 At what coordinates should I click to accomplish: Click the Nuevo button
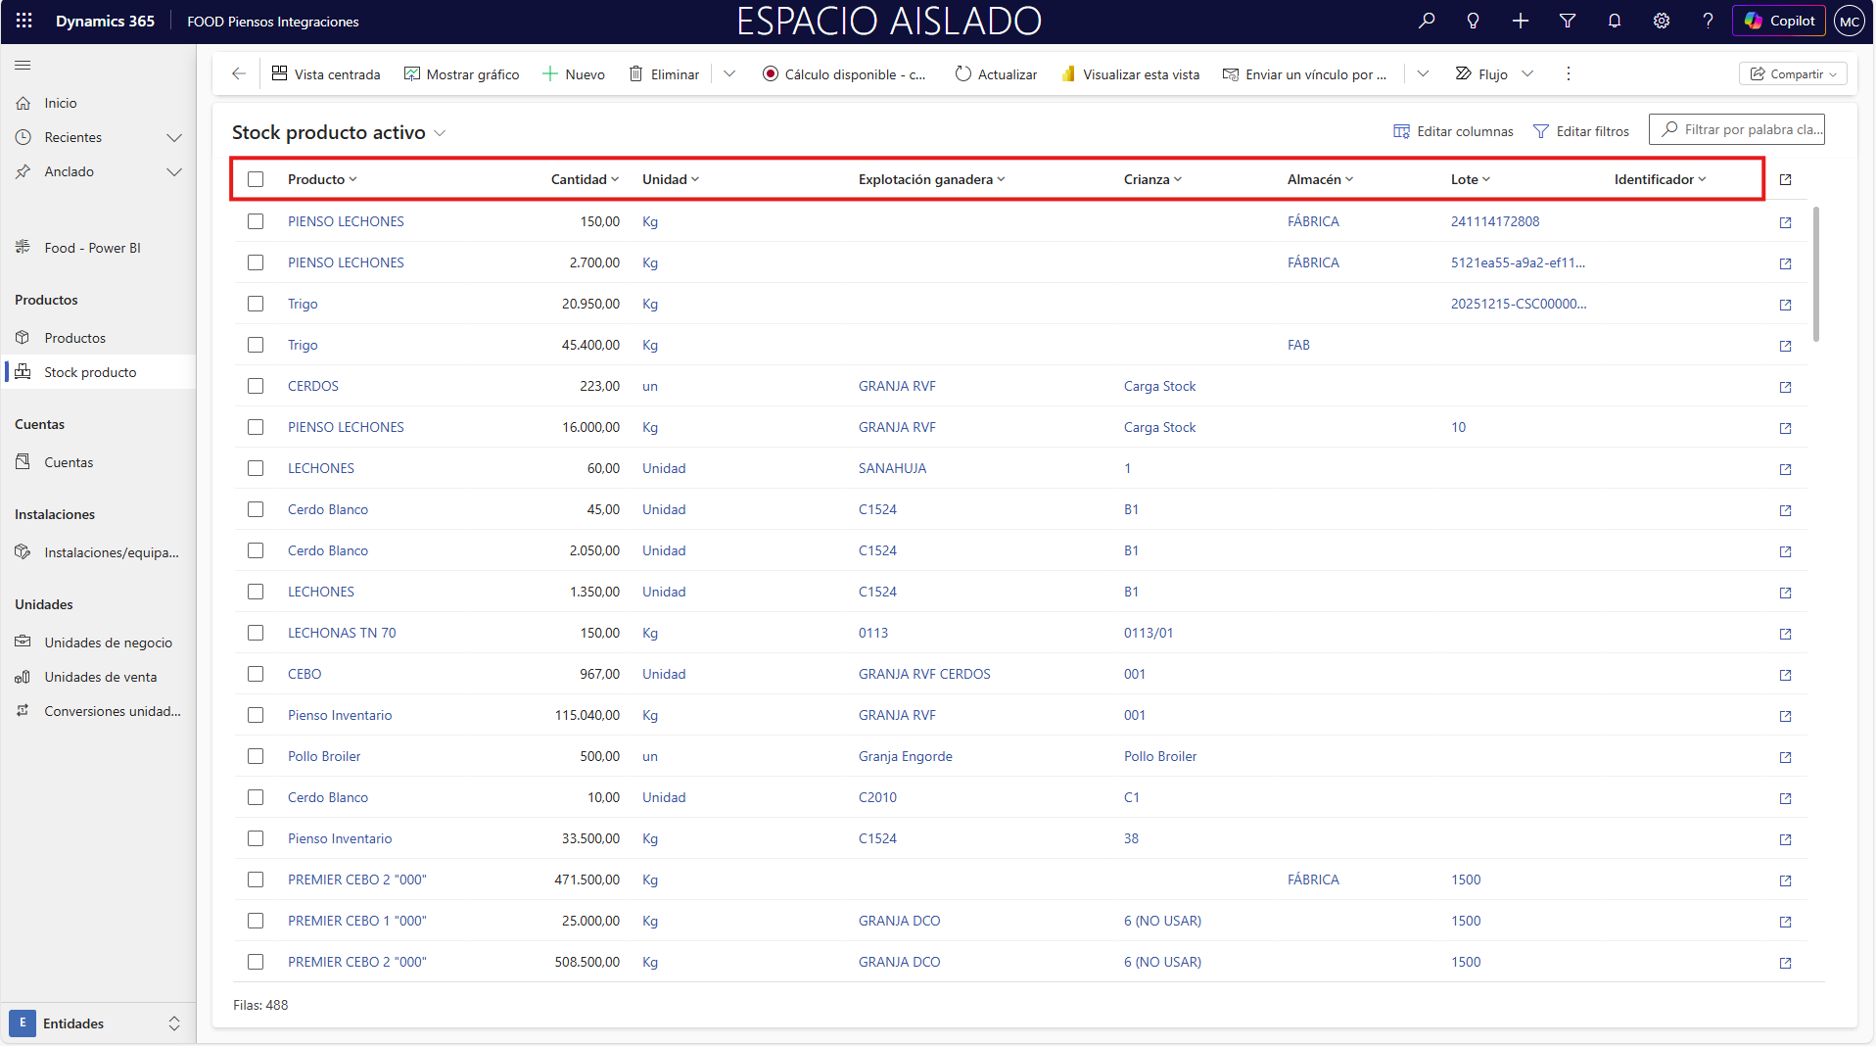point(574,74)
